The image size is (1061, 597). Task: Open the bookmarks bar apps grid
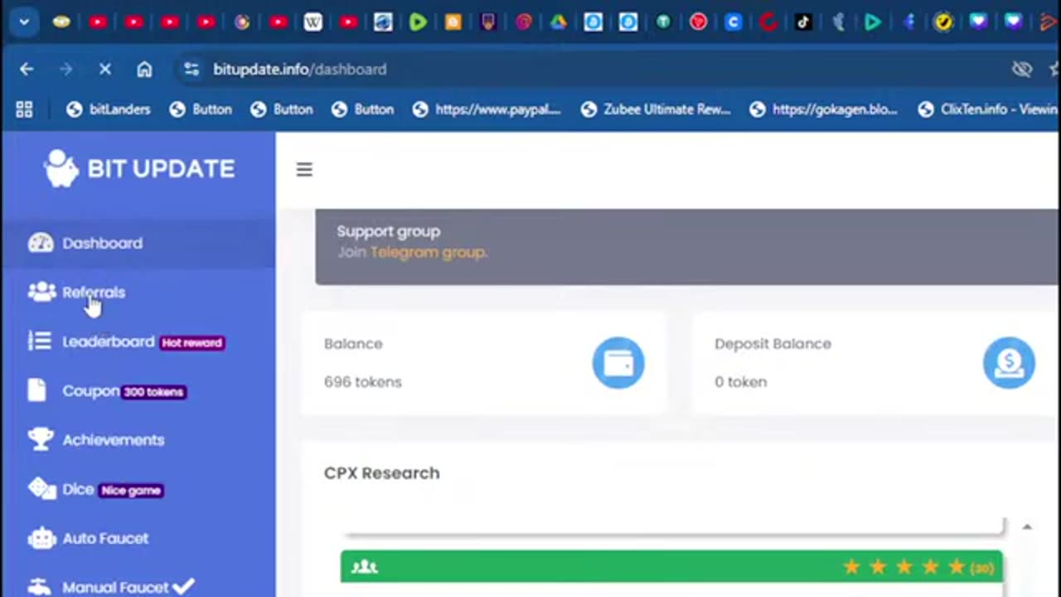pyautogui.click(x=24, y=109)
